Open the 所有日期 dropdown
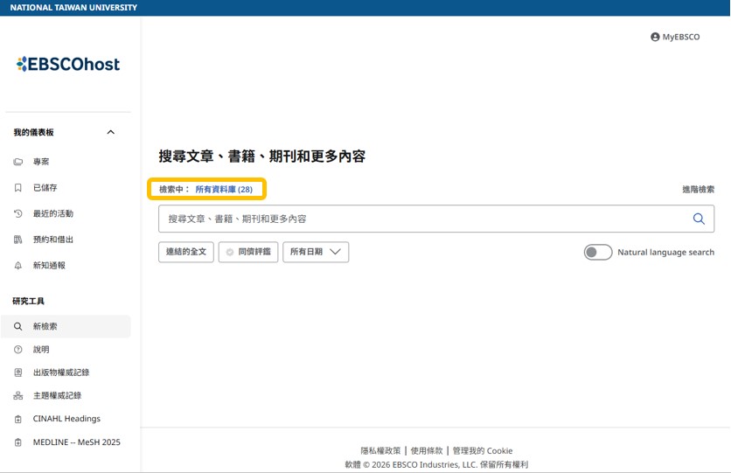This screenshot has height=473, width=731. [x=316, y=252]
